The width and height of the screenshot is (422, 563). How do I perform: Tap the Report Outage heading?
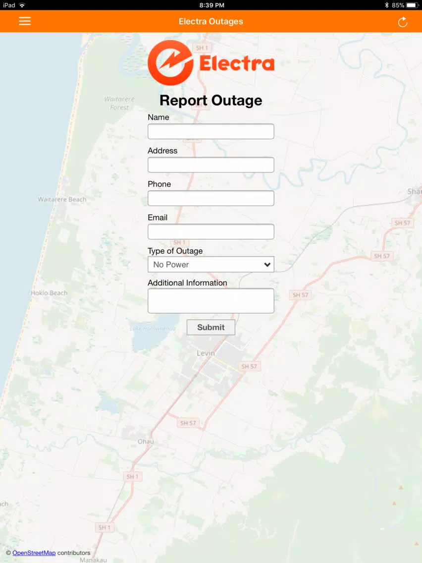[211, 101]
